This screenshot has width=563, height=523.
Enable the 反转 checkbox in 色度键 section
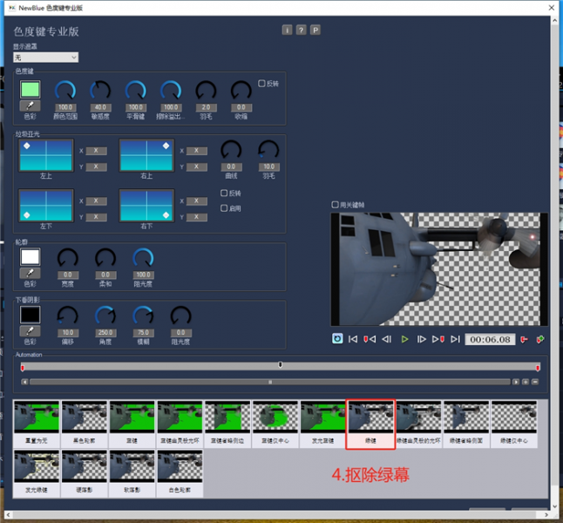click(261, 84)
